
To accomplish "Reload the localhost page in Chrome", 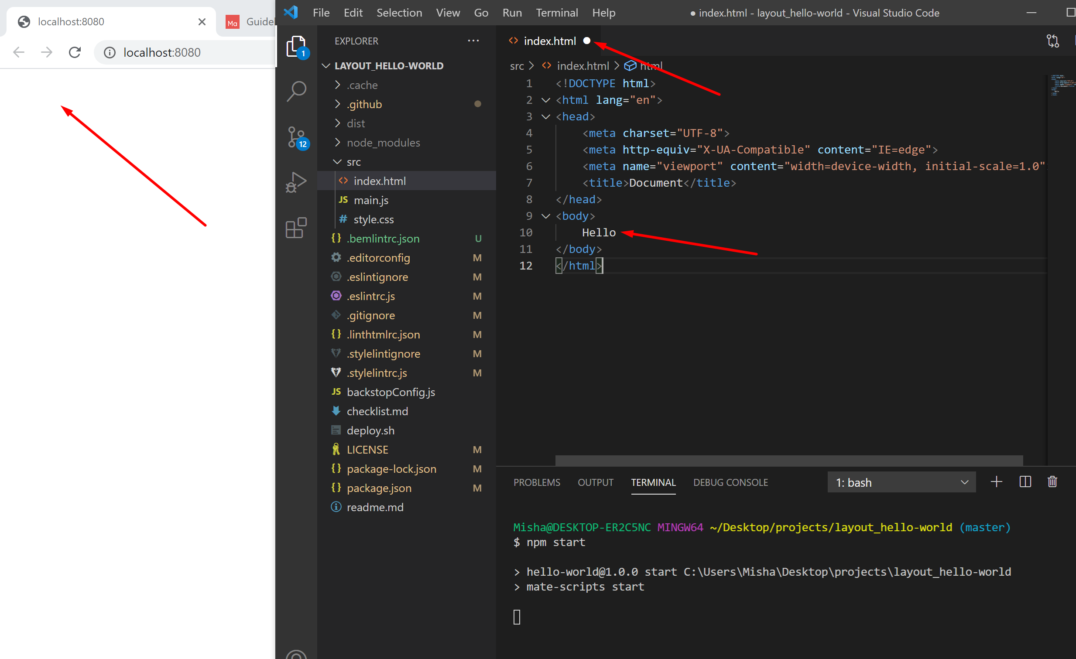I will [x=75, y=53].
